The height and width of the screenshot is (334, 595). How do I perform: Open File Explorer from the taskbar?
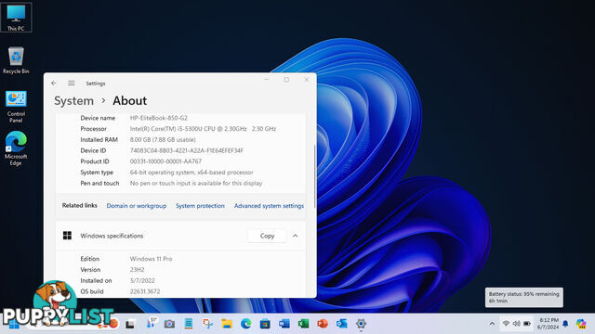(x=227, y=324)
